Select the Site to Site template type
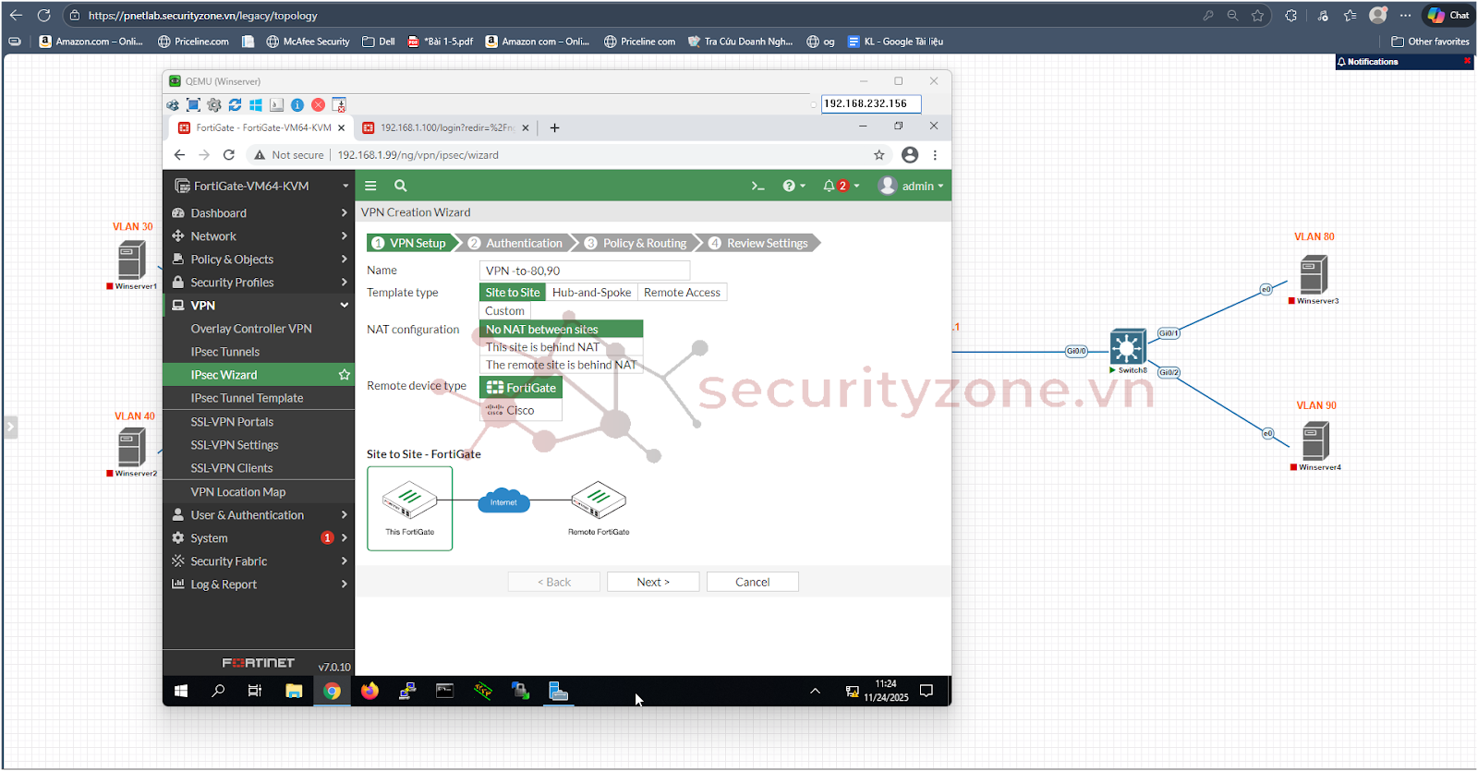Viewport: 1478px width, 771px height. point(513,293)
